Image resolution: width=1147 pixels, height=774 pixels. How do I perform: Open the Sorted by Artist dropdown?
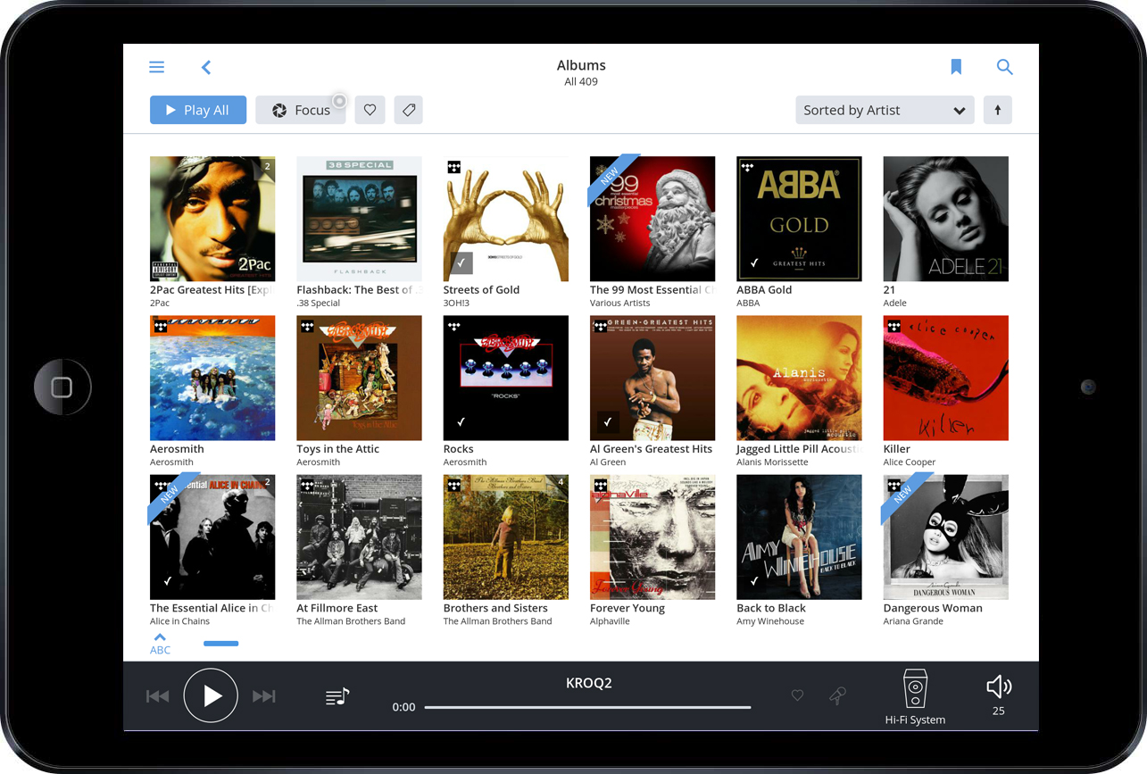point(884,110)
